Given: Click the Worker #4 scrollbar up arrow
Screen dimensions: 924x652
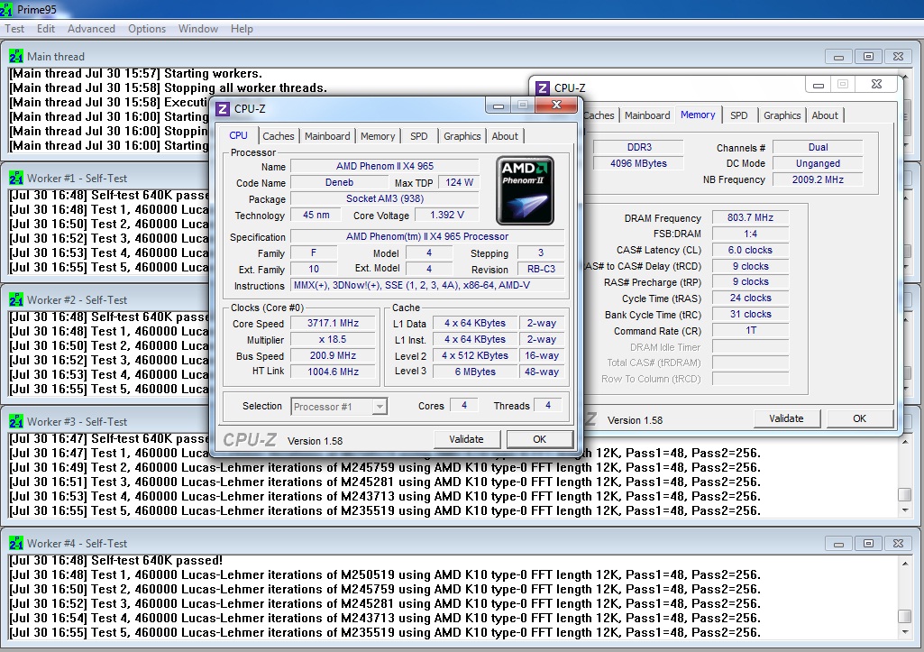Looking at the screenshot, I should click(x=905, y=564).
